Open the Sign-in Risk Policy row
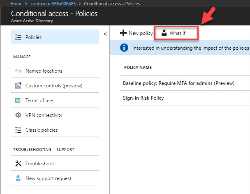This screenshot has height=194, width=250. [185, 98]
